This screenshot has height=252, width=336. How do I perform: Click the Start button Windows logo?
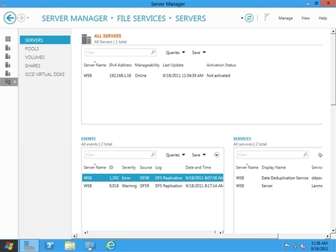(9, 246)
